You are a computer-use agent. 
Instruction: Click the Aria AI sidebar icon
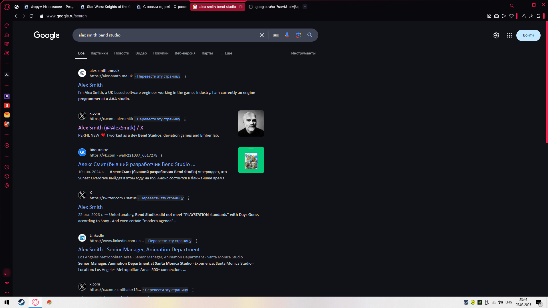point(7,75)
